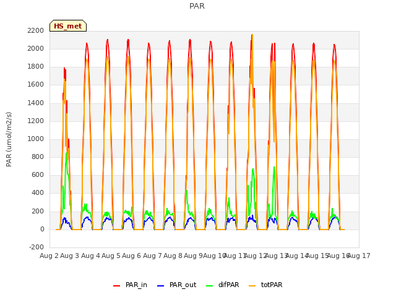Screen dimensions: 396x297
Task: Click the 600 y-axis tick label
Action: coord(38,175)
